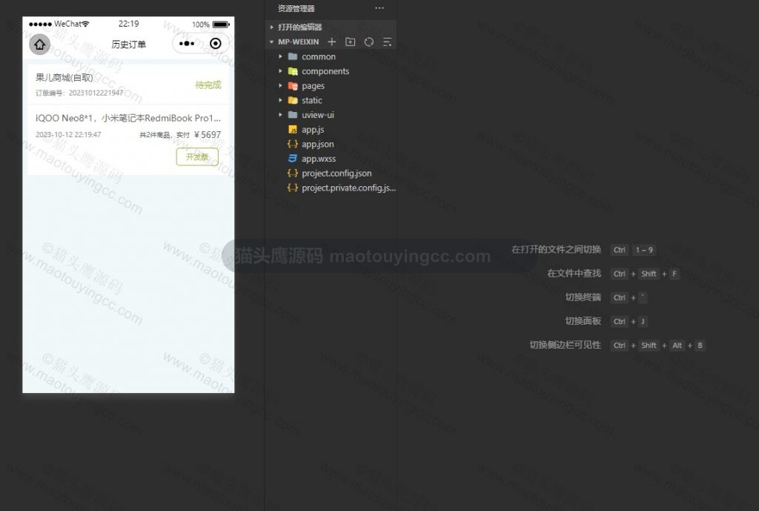This screenshot has width=759, height=511.
Task: Click the common folder icon
Action: click(x=292, y=56)
